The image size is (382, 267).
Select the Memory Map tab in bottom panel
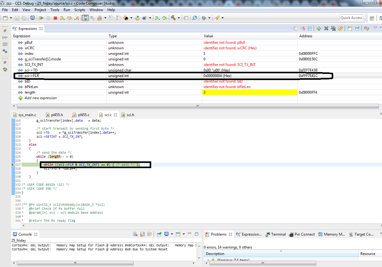(x=332, y=234)
